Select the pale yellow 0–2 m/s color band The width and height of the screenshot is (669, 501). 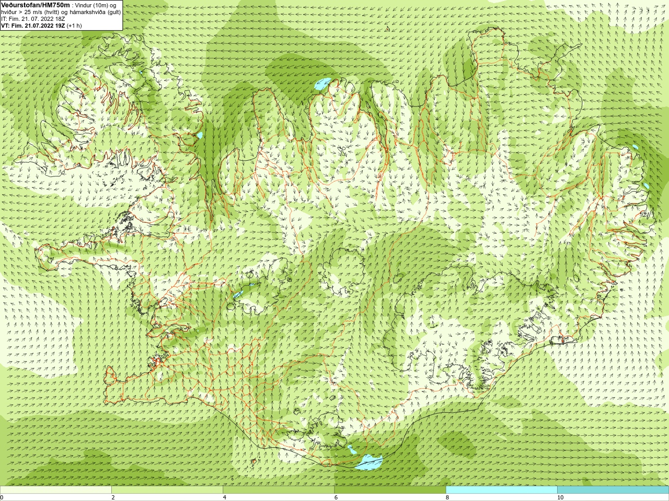pos(55,490)
